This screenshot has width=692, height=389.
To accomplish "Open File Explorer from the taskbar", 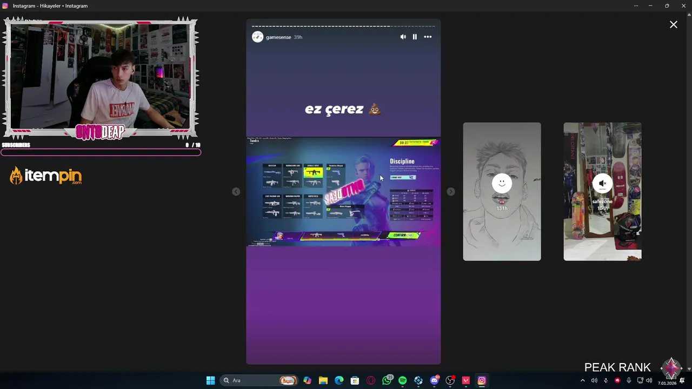I will coord(323,380).
